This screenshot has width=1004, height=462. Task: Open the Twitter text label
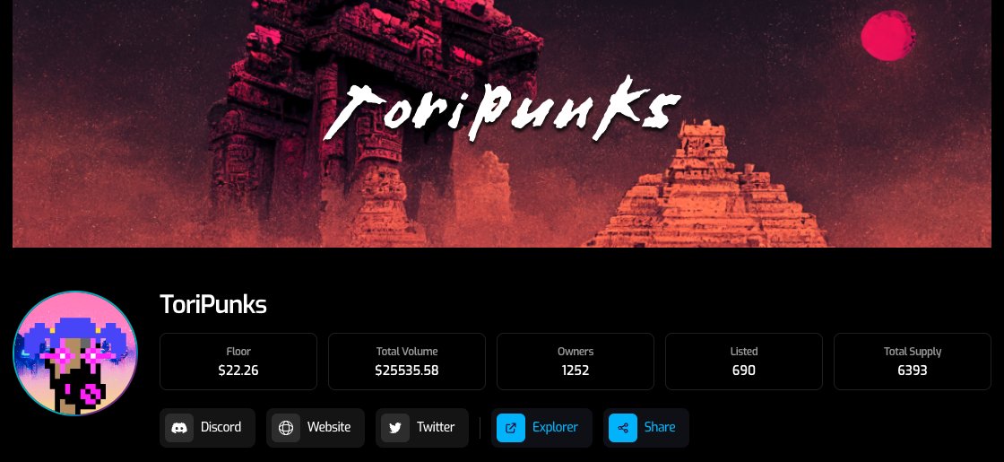pyautogui.click(x=436, y=427)
